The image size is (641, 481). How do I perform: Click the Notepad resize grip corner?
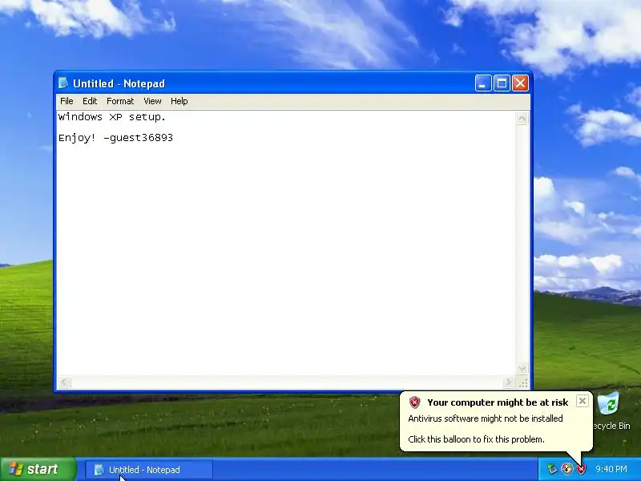523,383
